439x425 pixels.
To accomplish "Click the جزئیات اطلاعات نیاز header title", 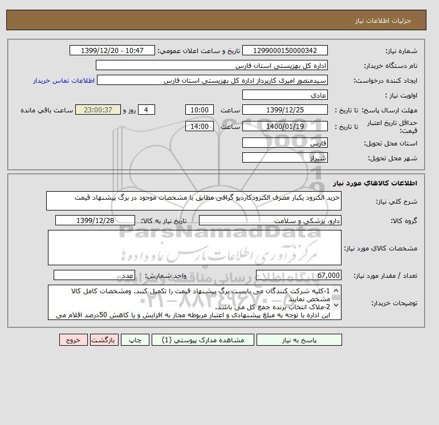I will coord(383,21).
